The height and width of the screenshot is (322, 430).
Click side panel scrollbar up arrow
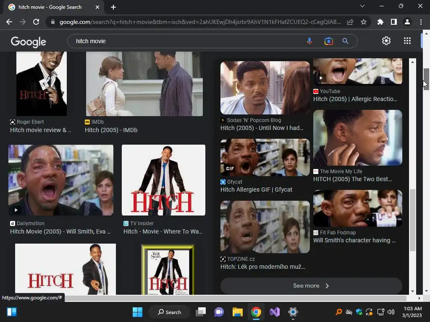tap(412, 62)
